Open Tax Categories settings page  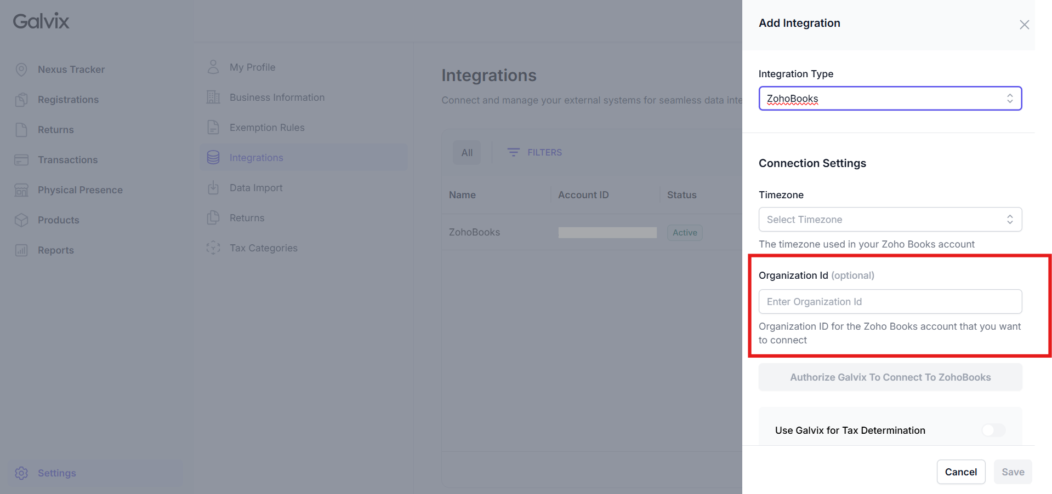click(263, 248)
